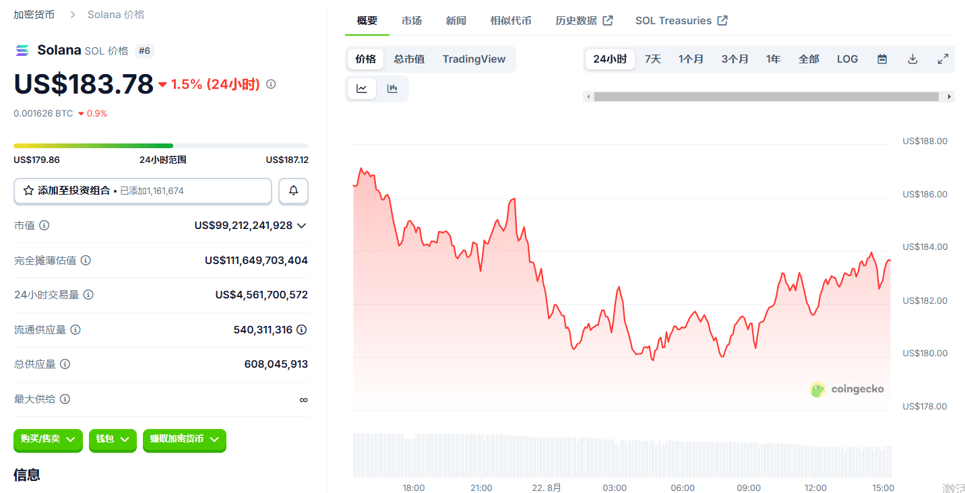Screen dimensions: 965x493
Task: Open info tooltip next to 市值
Action: (44, 225)
